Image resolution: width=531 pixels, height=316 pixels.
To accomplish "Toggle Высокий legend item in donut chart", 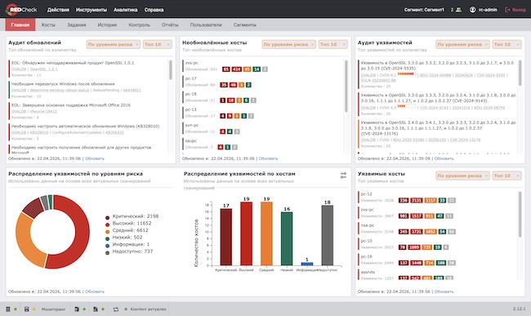I will coord(128,223).
